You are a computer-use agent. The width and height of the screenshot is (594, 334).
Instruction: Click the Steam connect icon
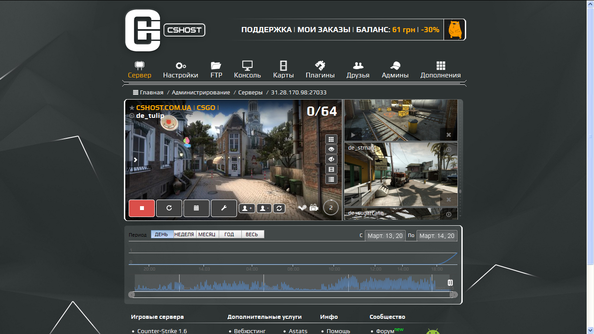(302, 208)
